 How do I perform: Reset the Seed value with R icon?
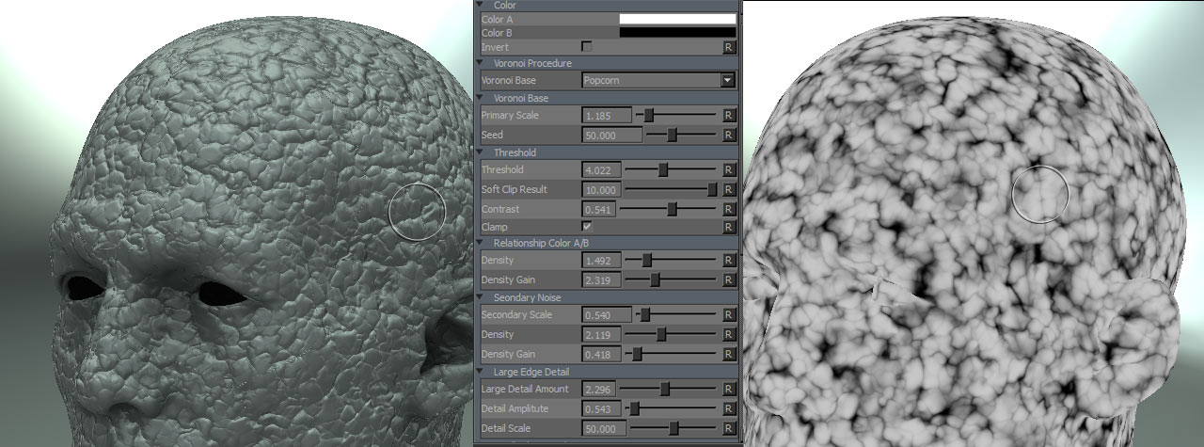(x=728, y=136)
